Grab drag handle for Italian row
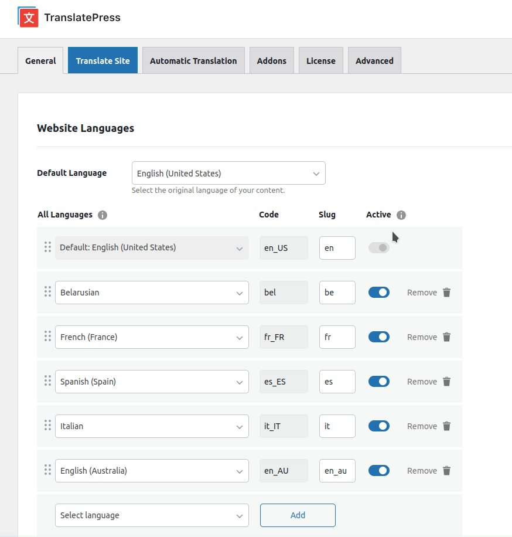The height and width of the screenshot is (537, 512). (x=47, y=425)
